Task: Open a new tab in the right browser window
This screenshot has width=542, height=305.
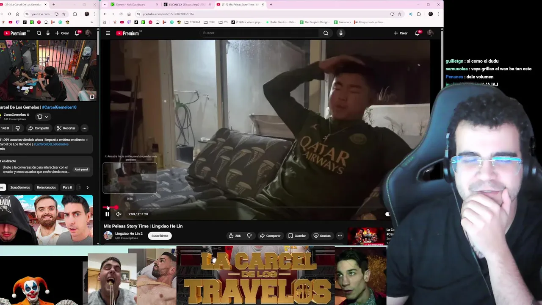Action: (x=271, y=4)
